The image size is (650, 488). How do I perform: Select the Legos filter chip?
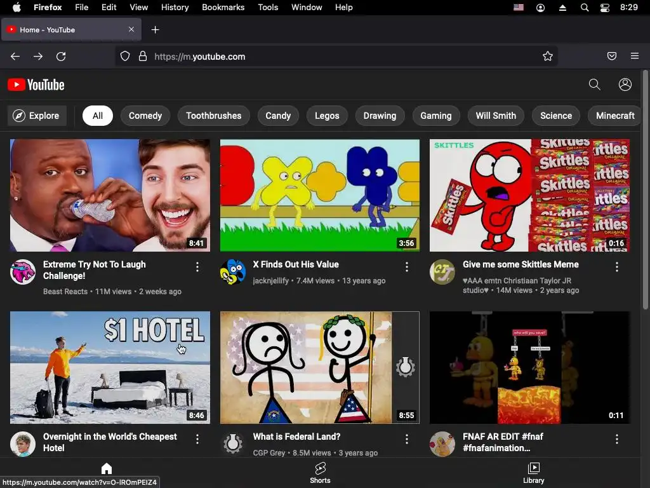[x=327, y=116]
